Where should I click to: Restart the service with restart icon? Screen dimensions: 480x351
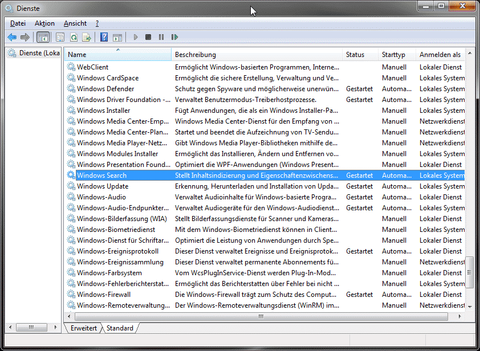[174, 38]
